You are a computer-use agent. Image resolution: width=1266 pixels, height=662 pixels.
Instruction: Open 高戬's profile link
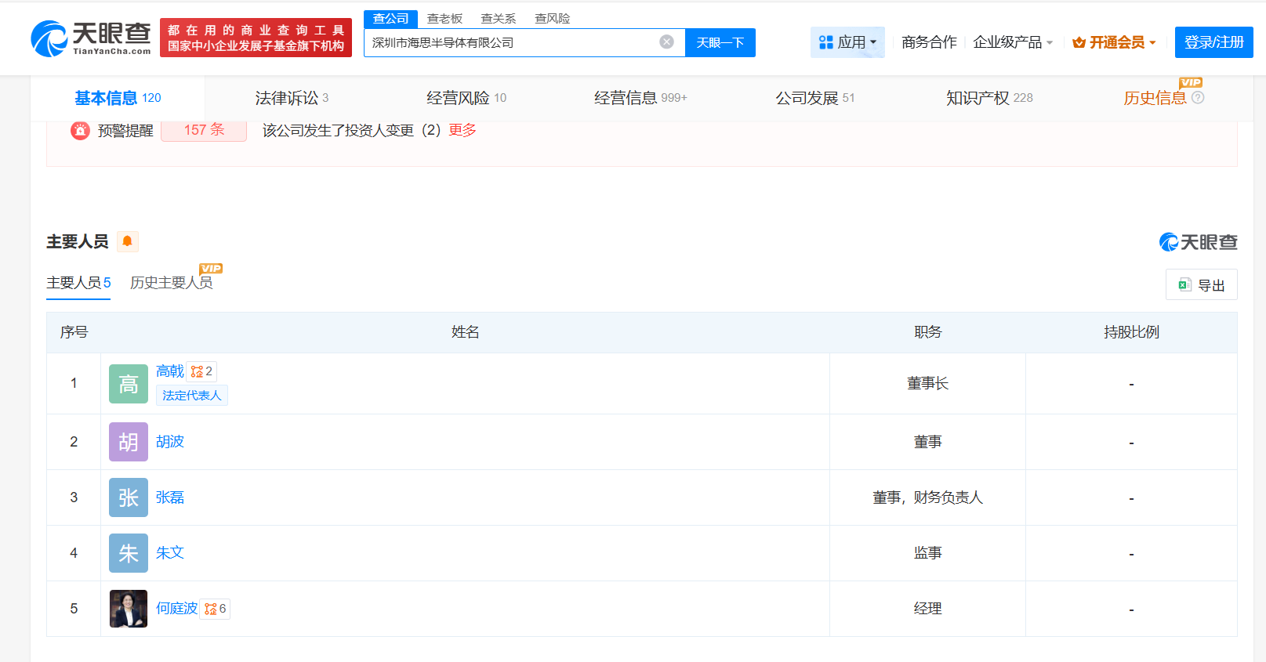tap(169, 371)
